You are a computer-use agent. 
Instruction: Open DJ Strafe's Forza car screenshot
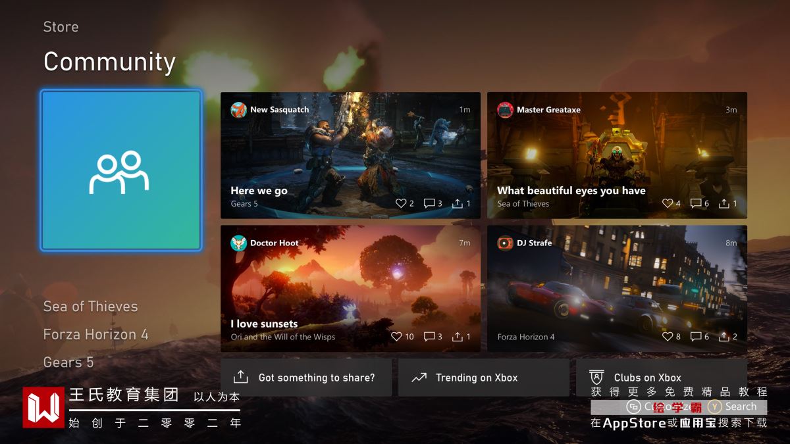click(x=617, y=288)
